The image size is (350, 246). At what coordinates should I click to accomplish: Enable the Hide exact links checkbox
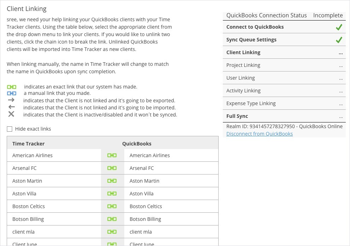(x=10, y=129)
